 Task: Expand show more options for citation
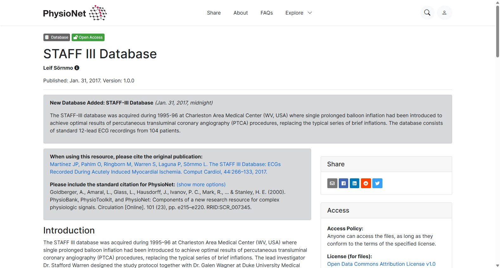click(201, 184)
